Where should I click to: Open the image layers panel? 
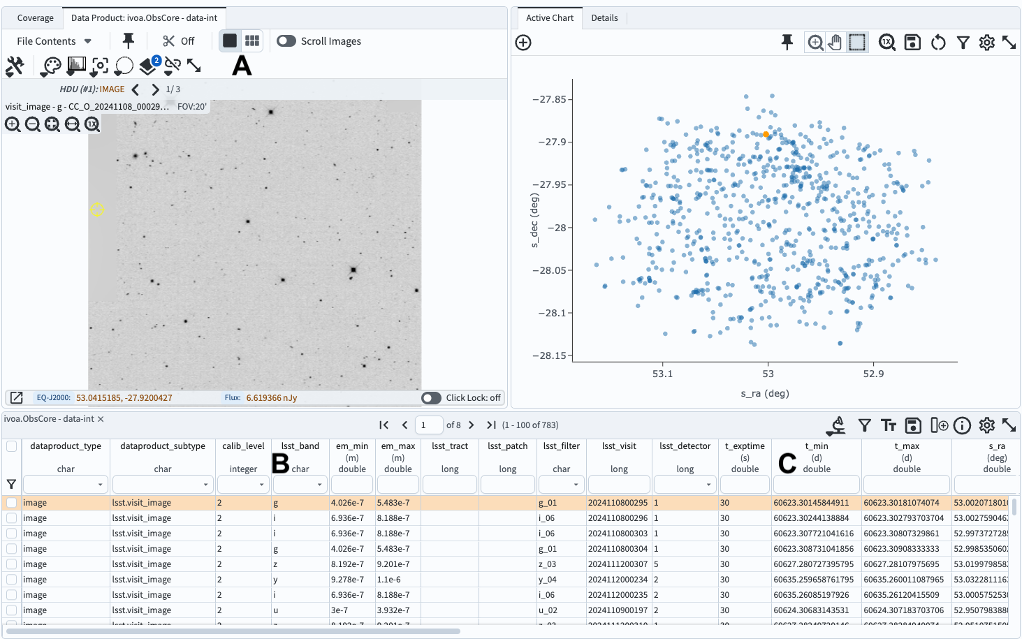(x=147, y=66)
